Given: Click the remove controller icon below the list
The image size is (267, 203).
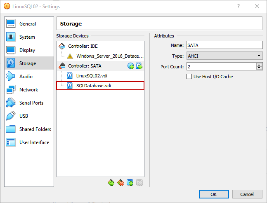Looking at the screenshot, I should (x=121, y=182).
